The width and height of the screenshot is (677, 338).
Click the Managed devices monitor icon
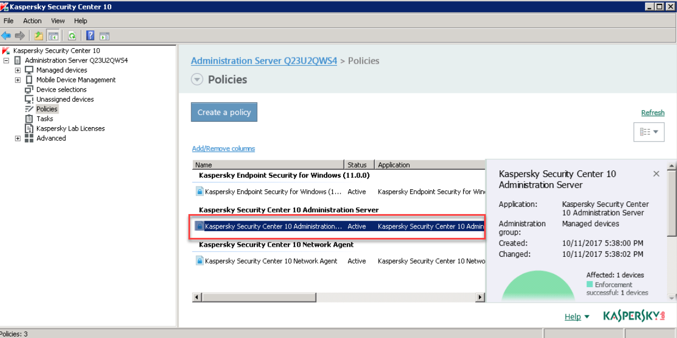29,70
